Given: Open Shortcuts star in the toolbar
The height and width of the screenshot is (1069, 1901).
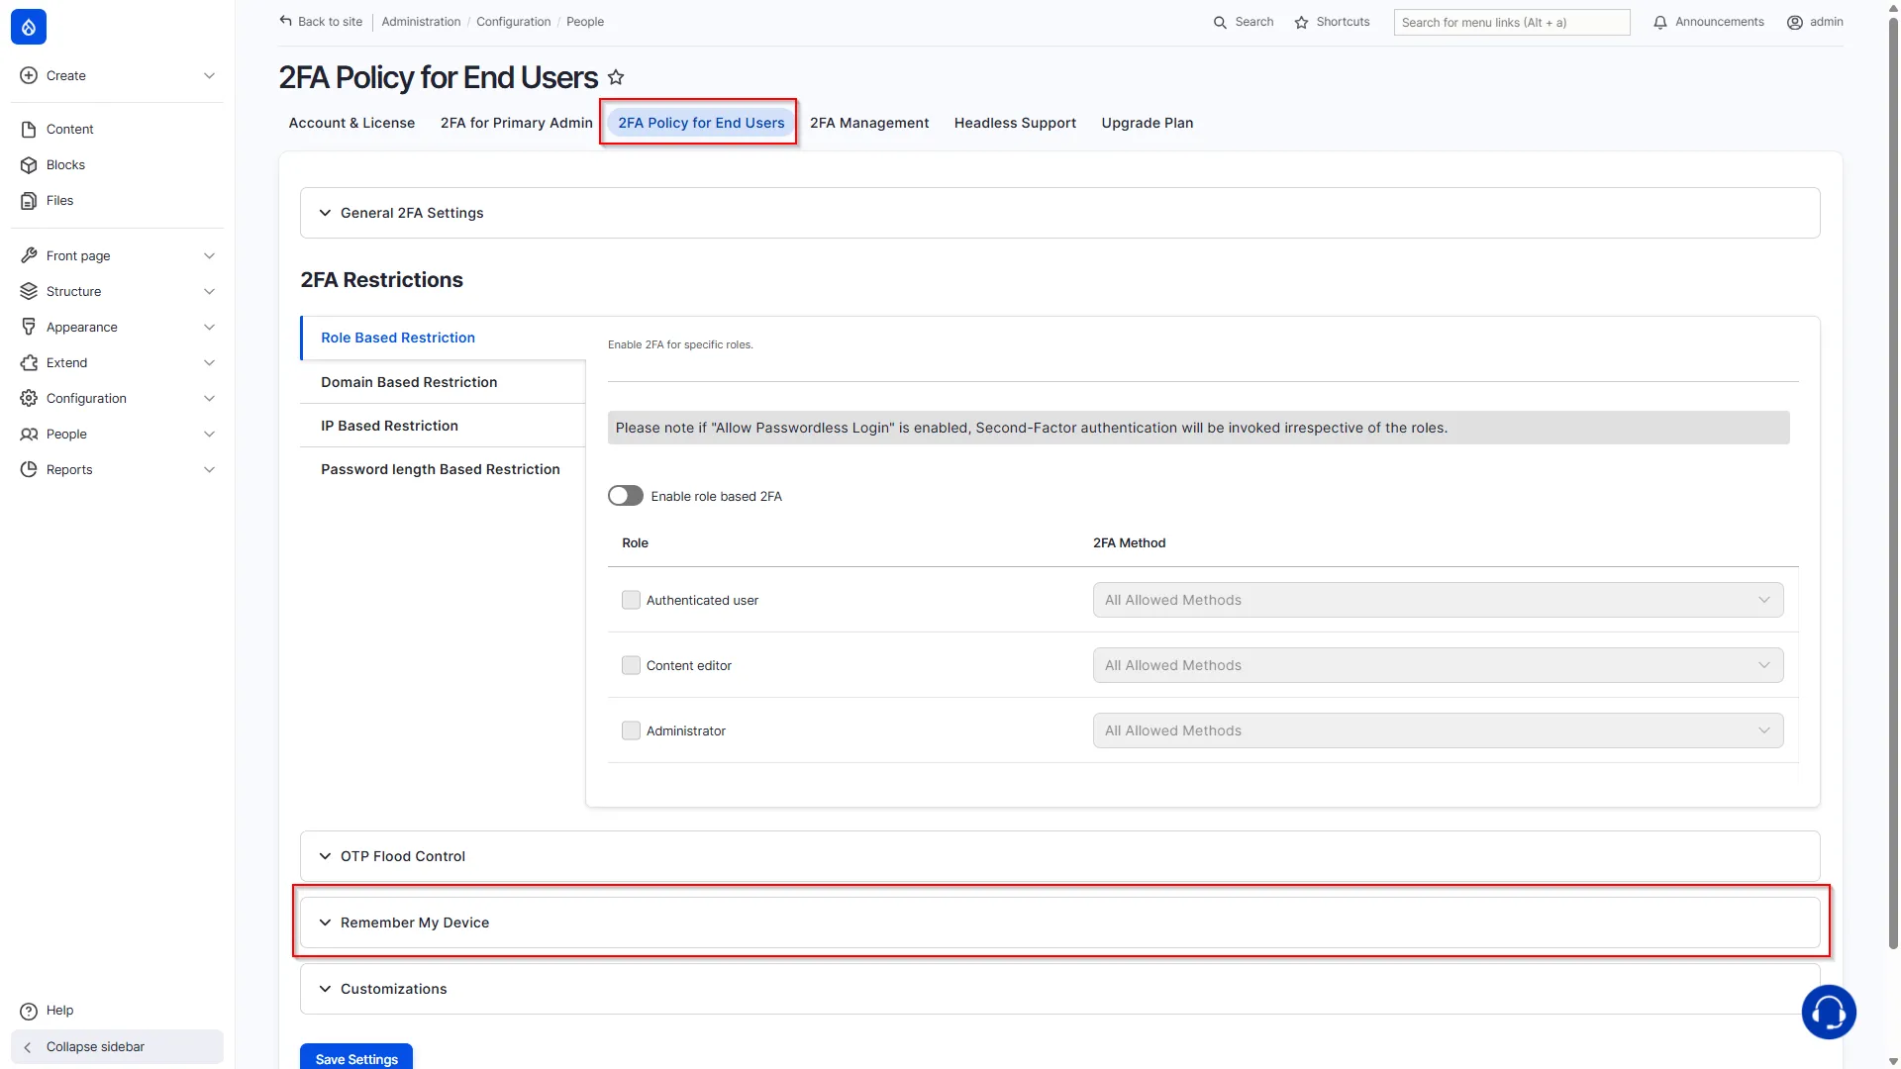Looking at the screenshot, I should tap(1301, 22).
